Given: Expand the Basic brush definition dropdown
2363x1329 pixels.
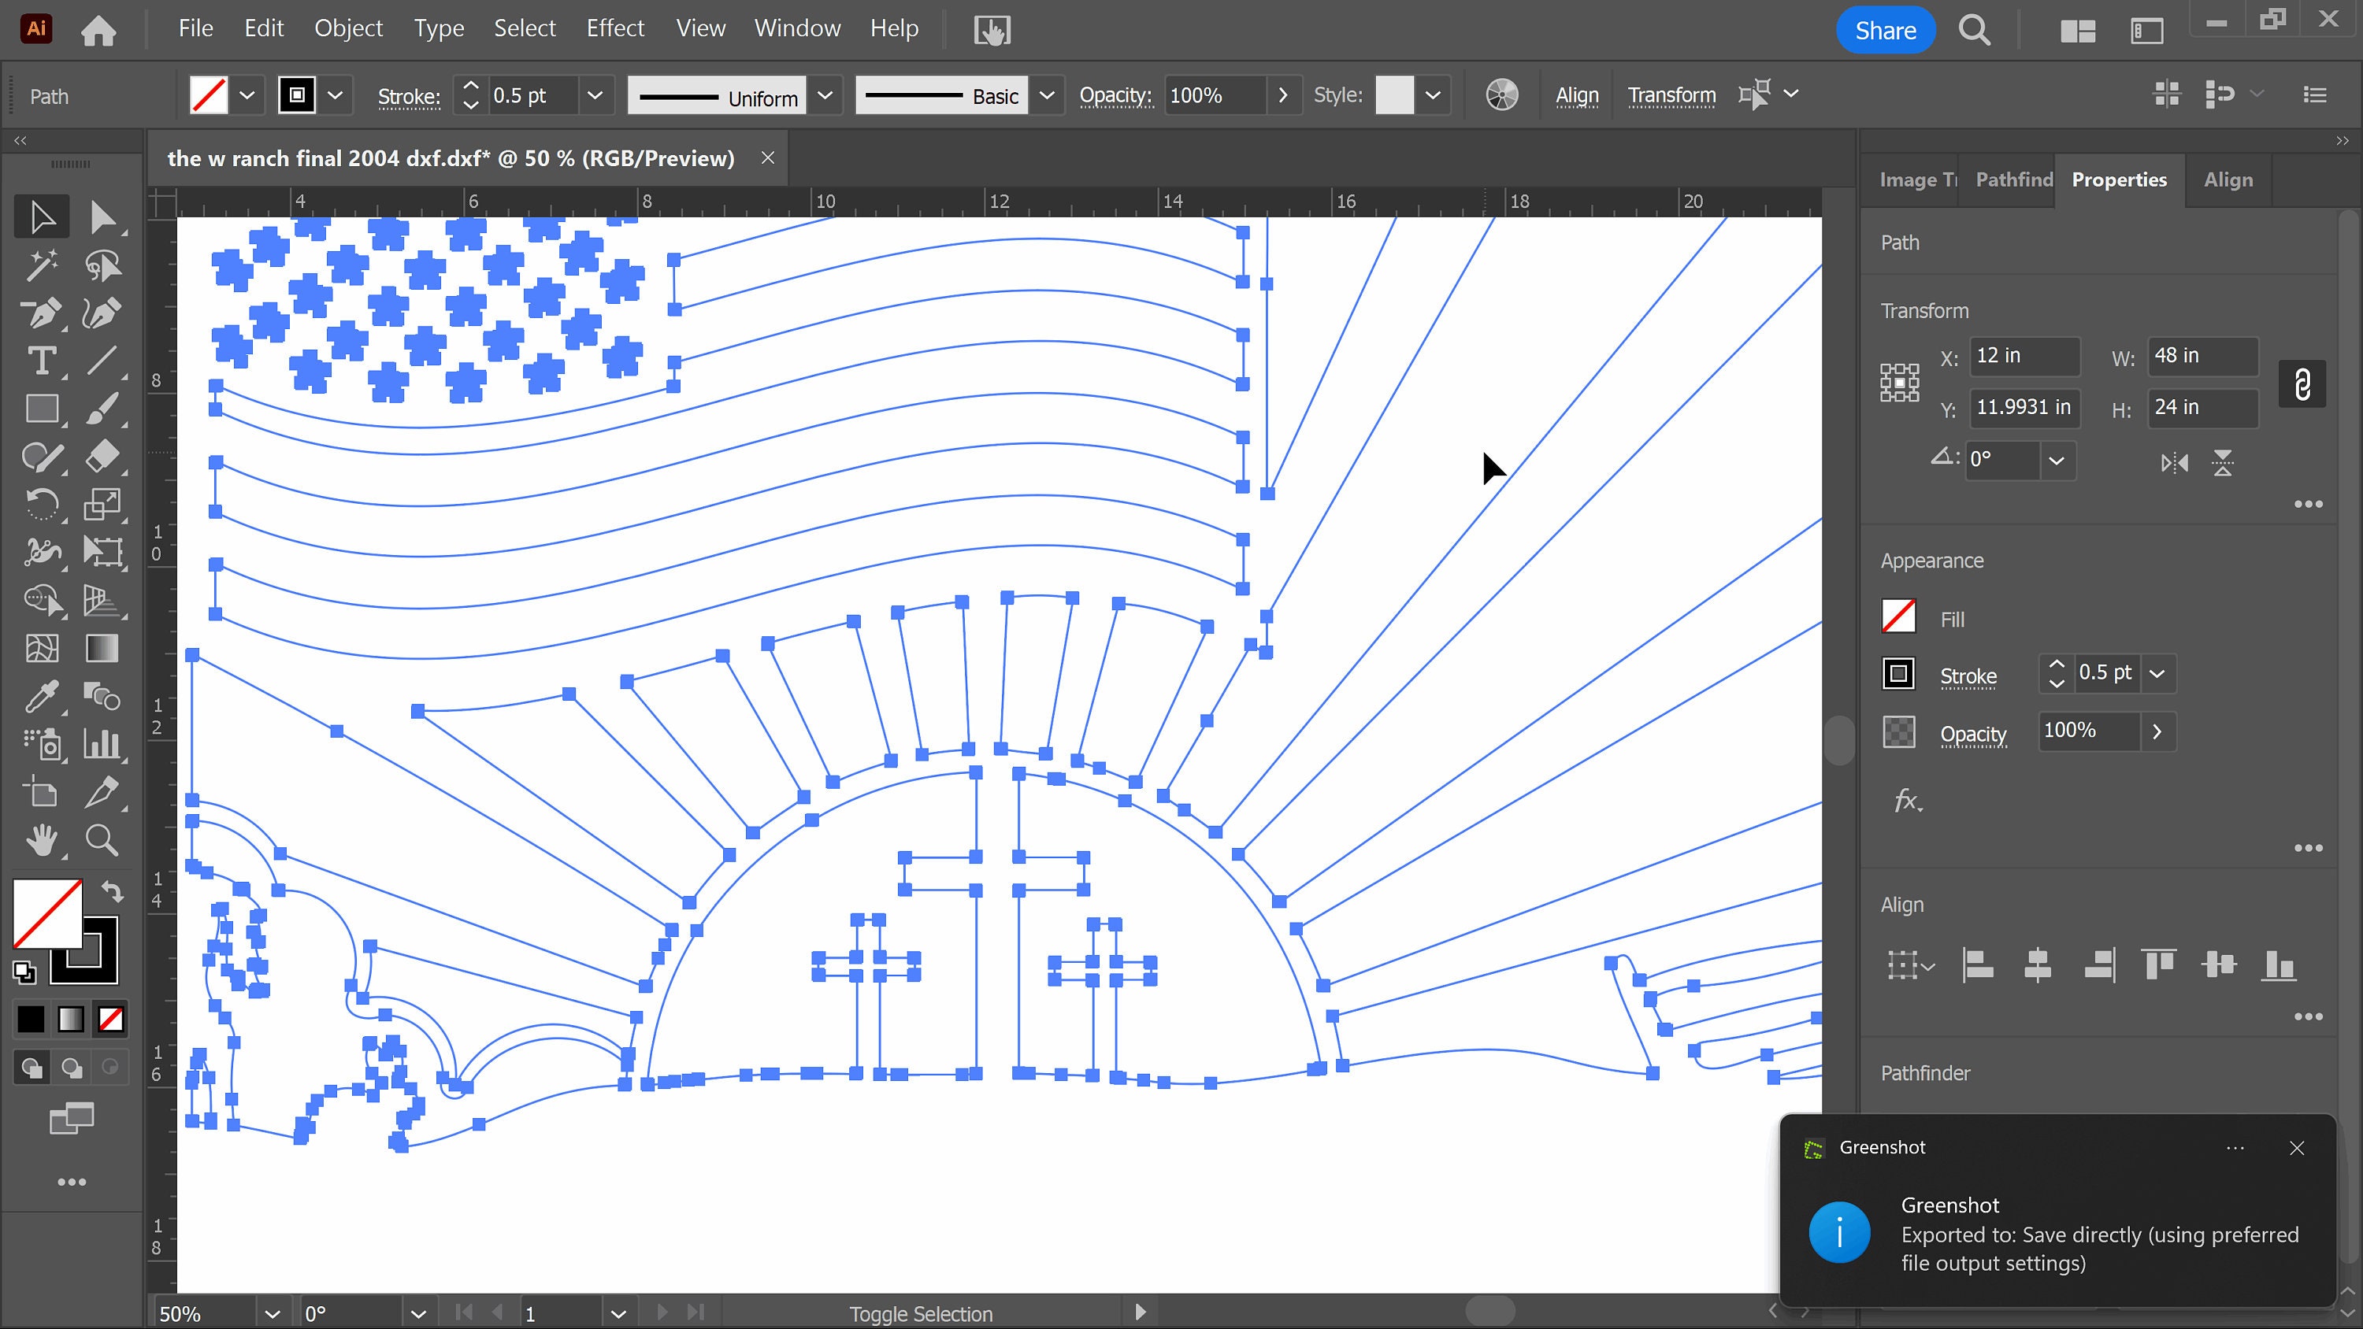Looking at the screenshot, I should (x=1047, y=95).
